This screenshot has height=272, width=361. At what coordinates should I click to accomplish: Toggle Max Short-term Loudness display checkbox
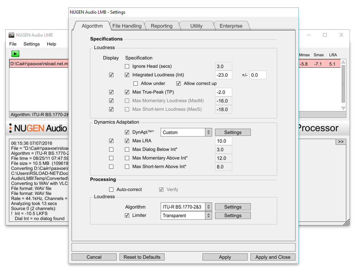pyautogui.click(x=111, y=109)
